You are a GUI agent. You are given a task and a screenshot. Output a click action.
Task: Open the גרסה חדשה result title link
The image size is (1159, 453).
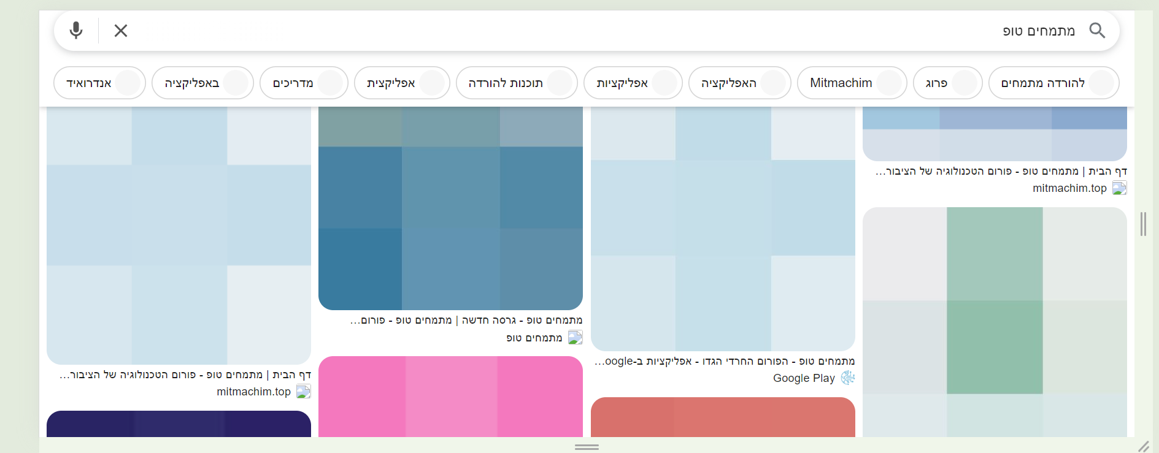(x=466, y=320)
